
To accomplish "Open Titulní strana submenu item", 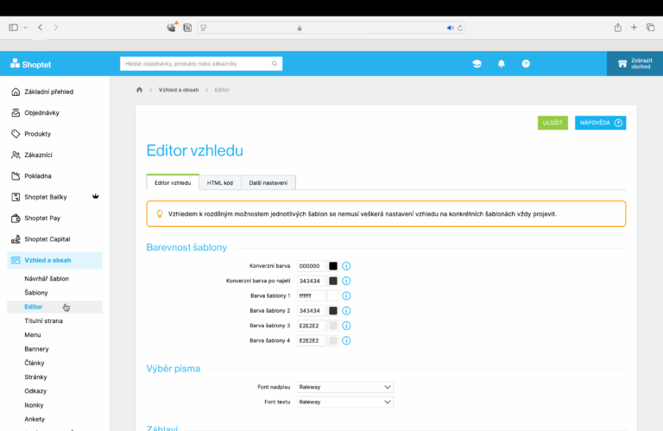I will (x=43, y=321).
